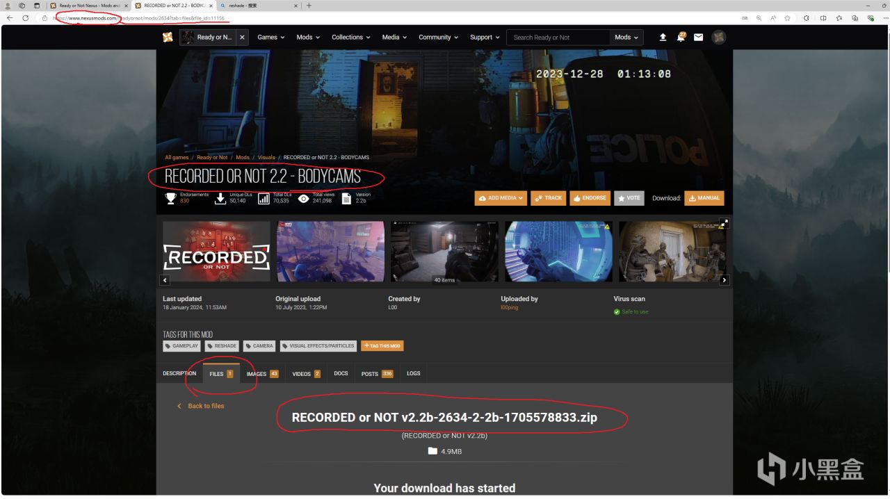Viewport: 890px width, 499px height.
Task: Click the RESHADE tag
Action: [222, 346]
